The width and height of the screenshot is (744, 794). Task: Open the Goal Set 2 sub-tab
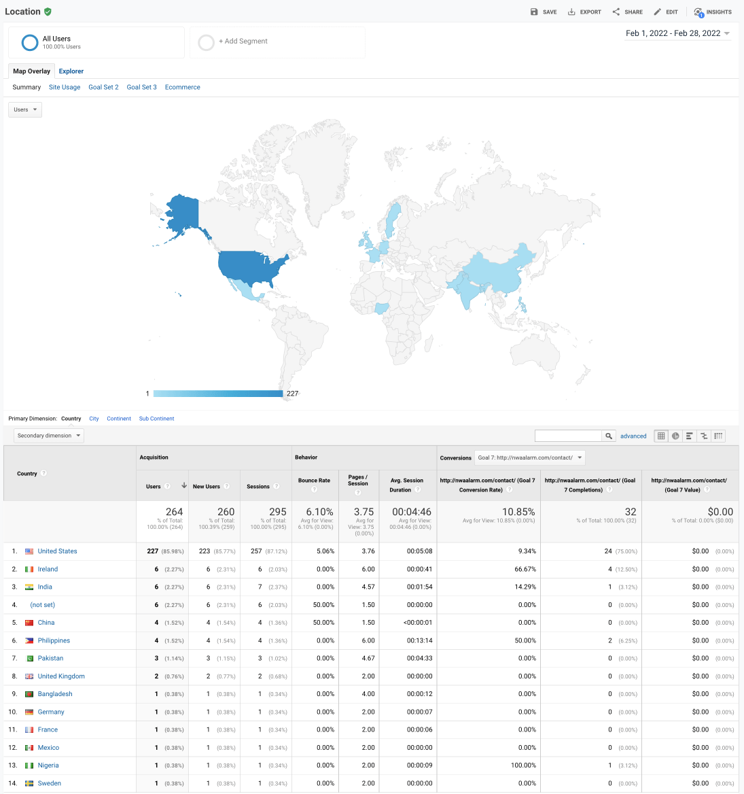pos(103,87)
